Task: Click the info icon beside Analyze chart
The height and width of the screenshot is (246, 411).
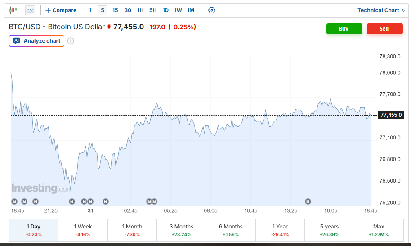Action: (x=71, y=41)
